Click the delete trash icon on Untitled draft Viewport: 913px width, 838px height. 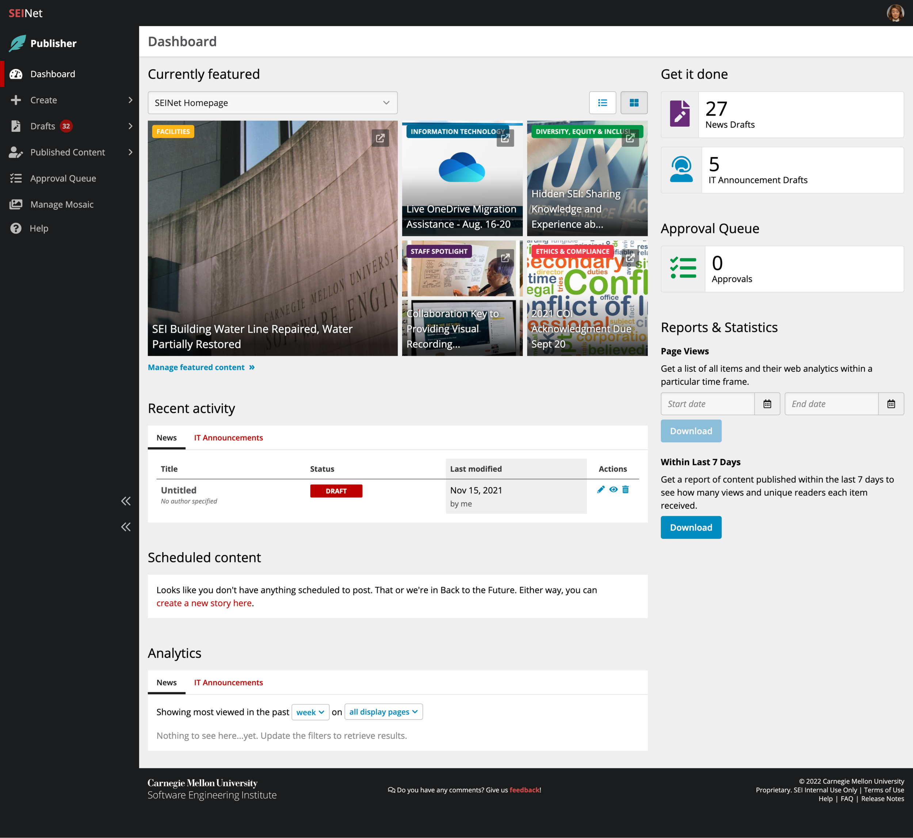(626, 490)
